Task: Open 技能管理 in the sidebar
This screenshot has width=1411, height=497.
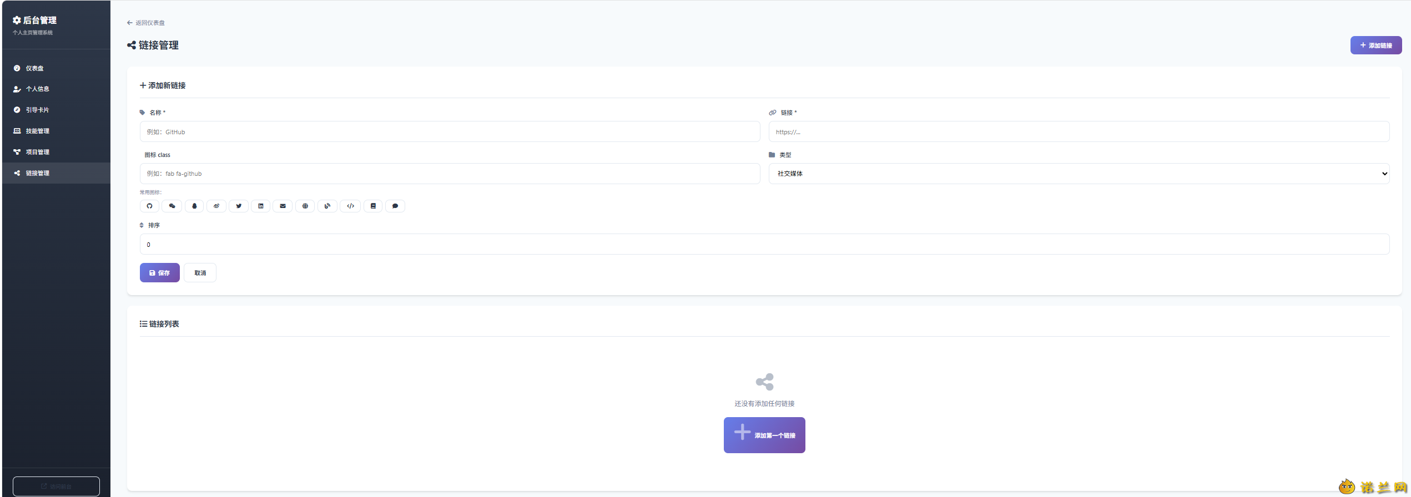Action: coord(56,131)
